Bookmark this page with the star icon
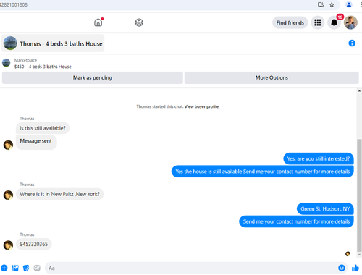The height and width of the screenshot is (275, 362). [332, 4]
